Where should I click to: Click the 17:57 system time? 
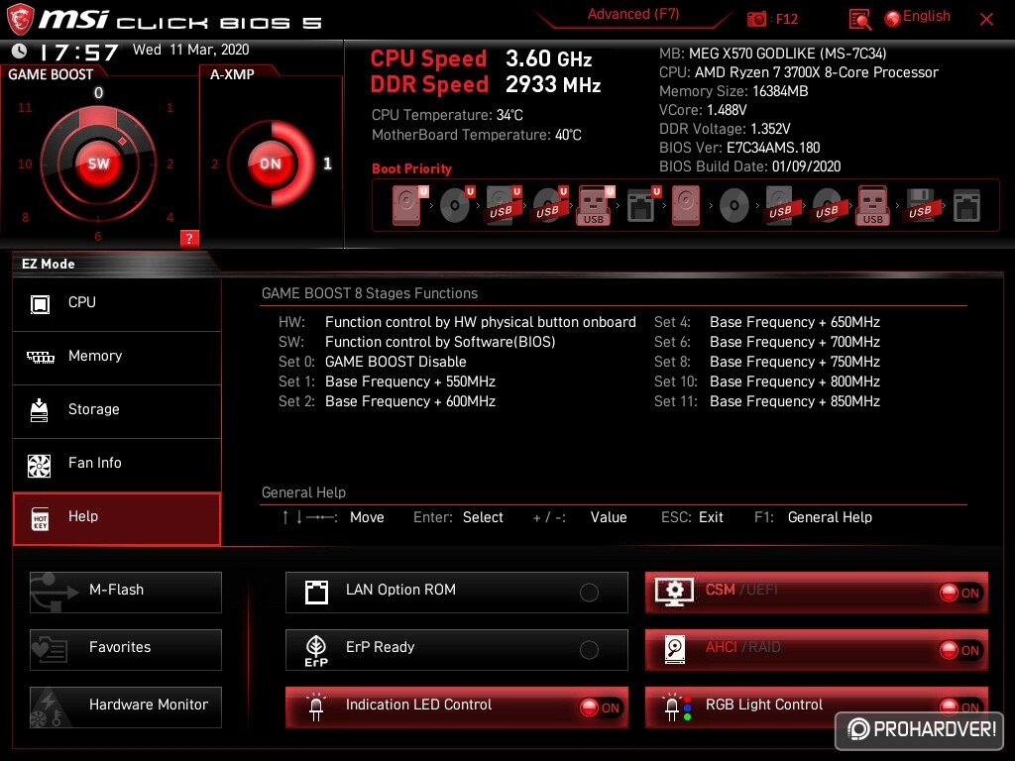click(x=79, y=53)
